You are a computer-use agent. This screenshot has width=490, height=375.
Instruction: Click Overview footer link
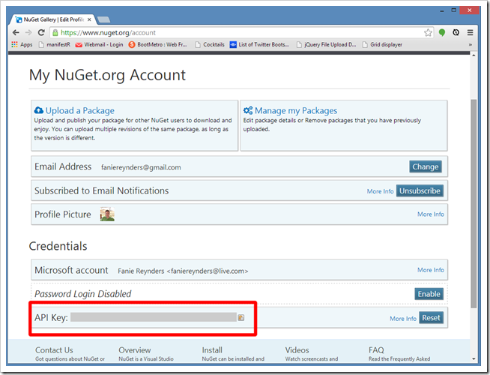[135, 350]
